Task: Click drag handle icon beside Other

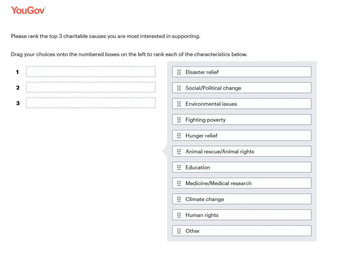Action: click(179, 231)
